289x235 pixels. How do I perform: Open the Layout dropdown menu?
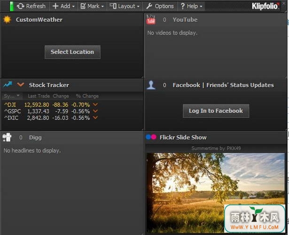pos(125,6)
